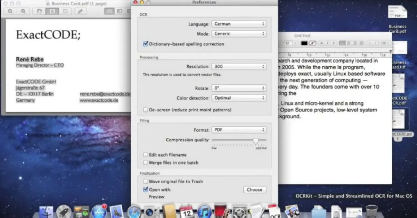The width and height of the screenshot is (417, 218).
Task: Zoom out in the Business Card.pdf Preview window
Action: [x=10, y=11]
